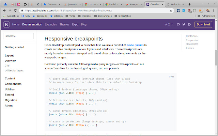
Task: Open the pinned blue mail tab
Action: point(6,4)
